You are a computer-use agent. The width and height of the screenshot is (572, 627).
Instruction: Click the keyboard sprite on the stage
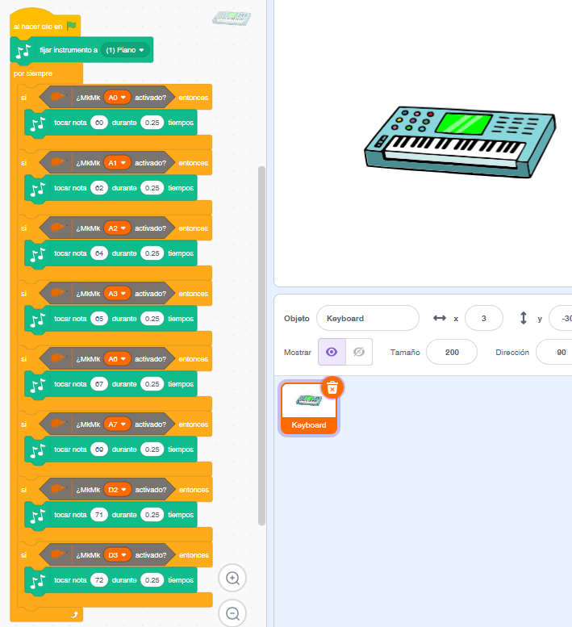point(460,142)
